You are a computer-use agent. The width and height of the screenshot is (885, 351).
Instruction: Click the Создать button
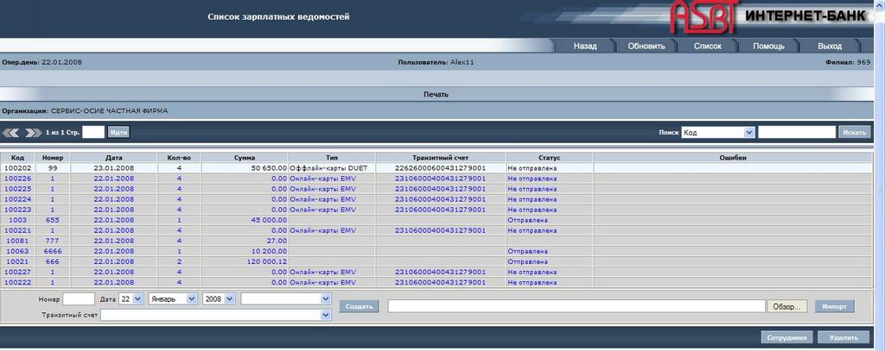pyautogui.click(x=358, y=306)
